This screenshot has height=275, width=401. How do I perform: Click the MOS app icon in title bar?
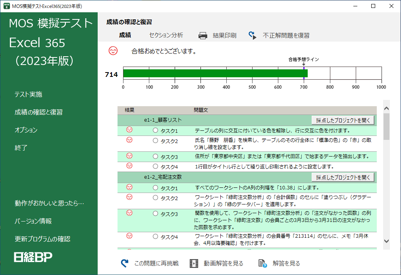[6, 6]
